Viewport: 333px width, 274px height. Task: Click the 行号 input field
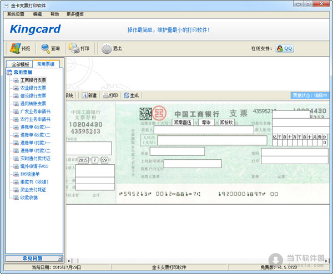(x=295, y=160)
